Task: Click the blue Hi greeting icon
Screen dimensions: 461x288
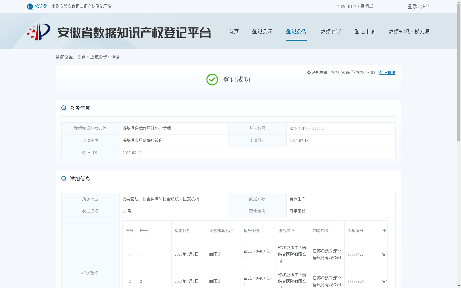Action: tap(30, 6)
